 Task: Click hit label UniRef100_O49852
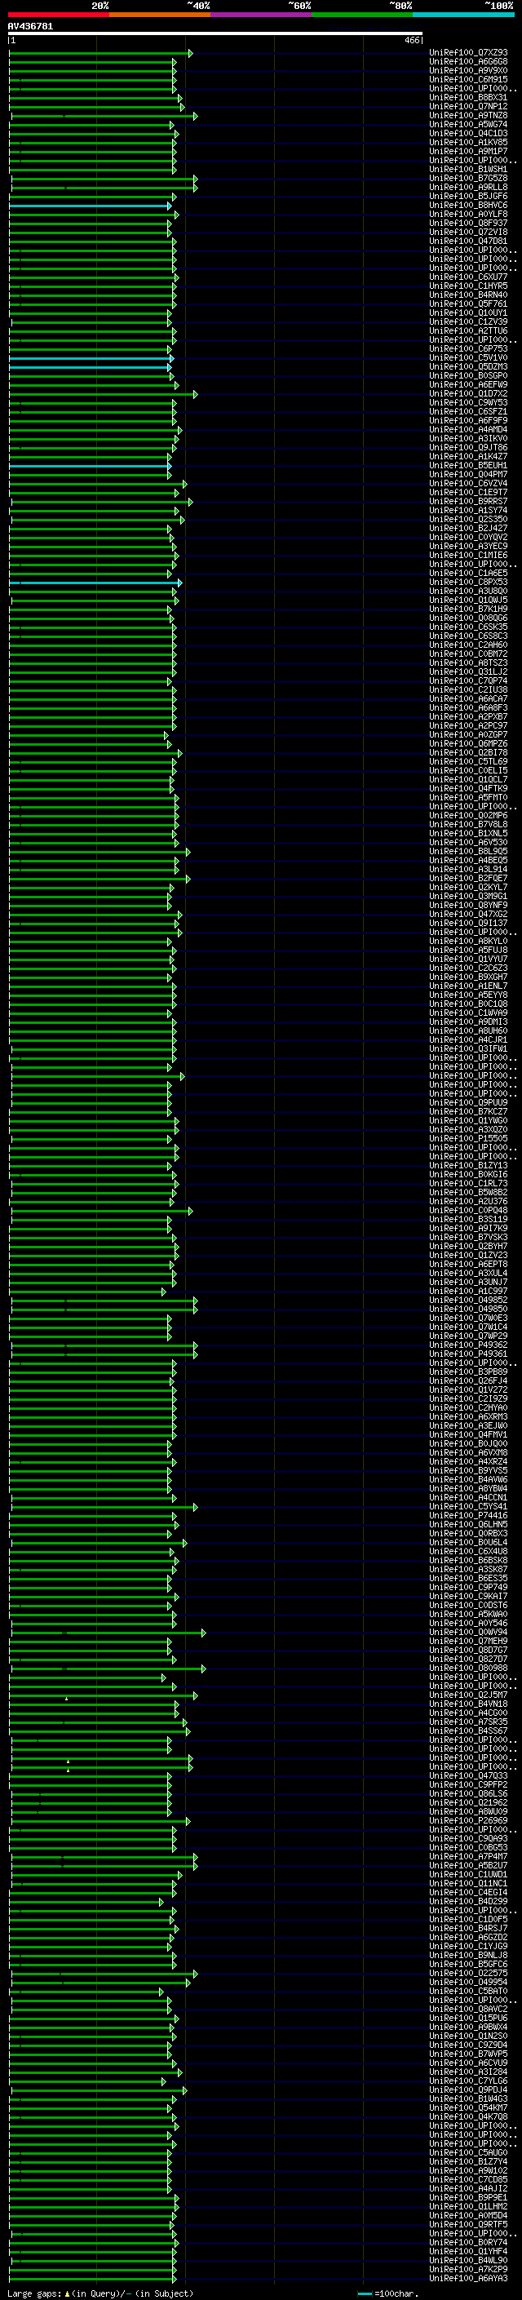coord(468,1300)
